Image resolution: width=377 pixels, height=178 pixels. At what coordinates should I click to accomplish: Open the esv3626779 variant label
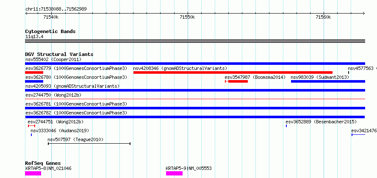click(x=76, y=68)
